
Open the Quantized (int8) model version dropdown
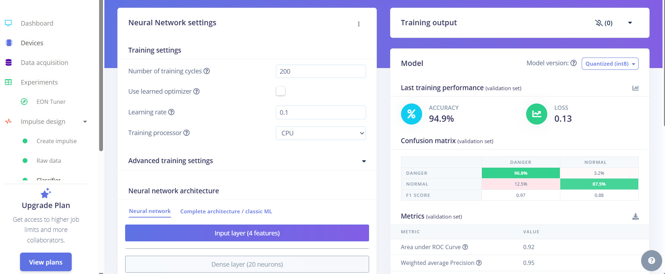(610, 64)
